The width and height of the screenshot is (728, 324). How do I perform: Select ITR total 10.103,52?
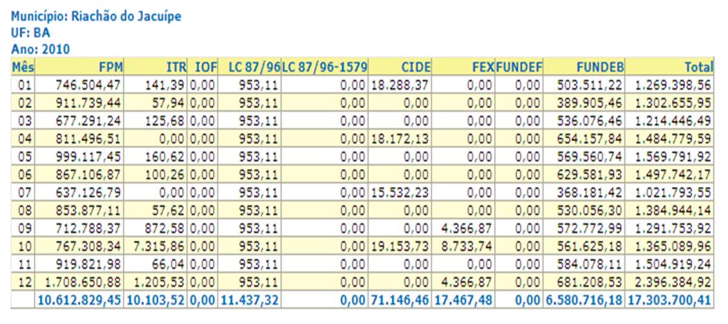pyautogui.click(x=156, y=301)
